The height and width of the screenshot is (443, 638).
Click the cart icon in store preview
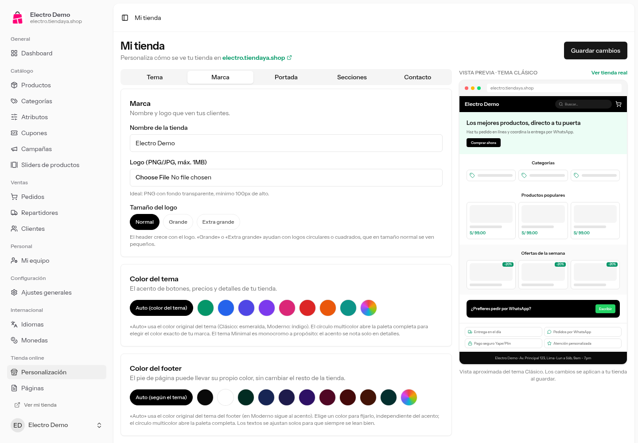tap(619, 104)
